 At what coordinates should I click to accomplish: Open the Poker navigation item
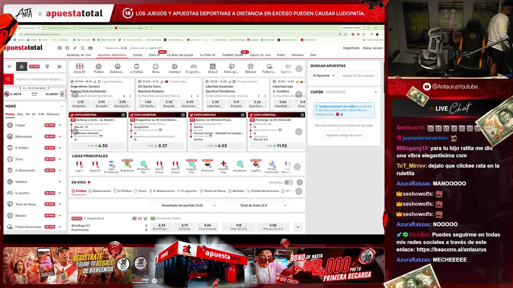281,55
